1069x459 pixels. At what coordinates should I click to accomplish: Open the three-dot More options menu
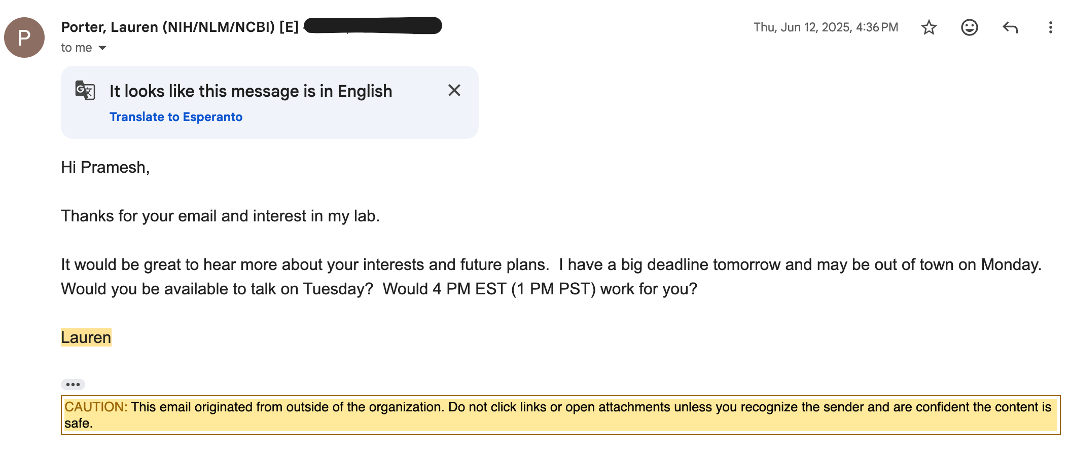pyautogui.click(x=1050, y=27)
